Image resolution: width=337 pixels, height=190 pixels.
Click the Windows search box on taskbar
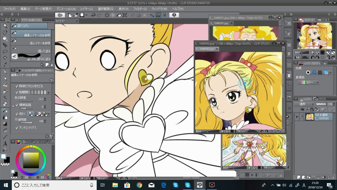[x=54, y=185]
